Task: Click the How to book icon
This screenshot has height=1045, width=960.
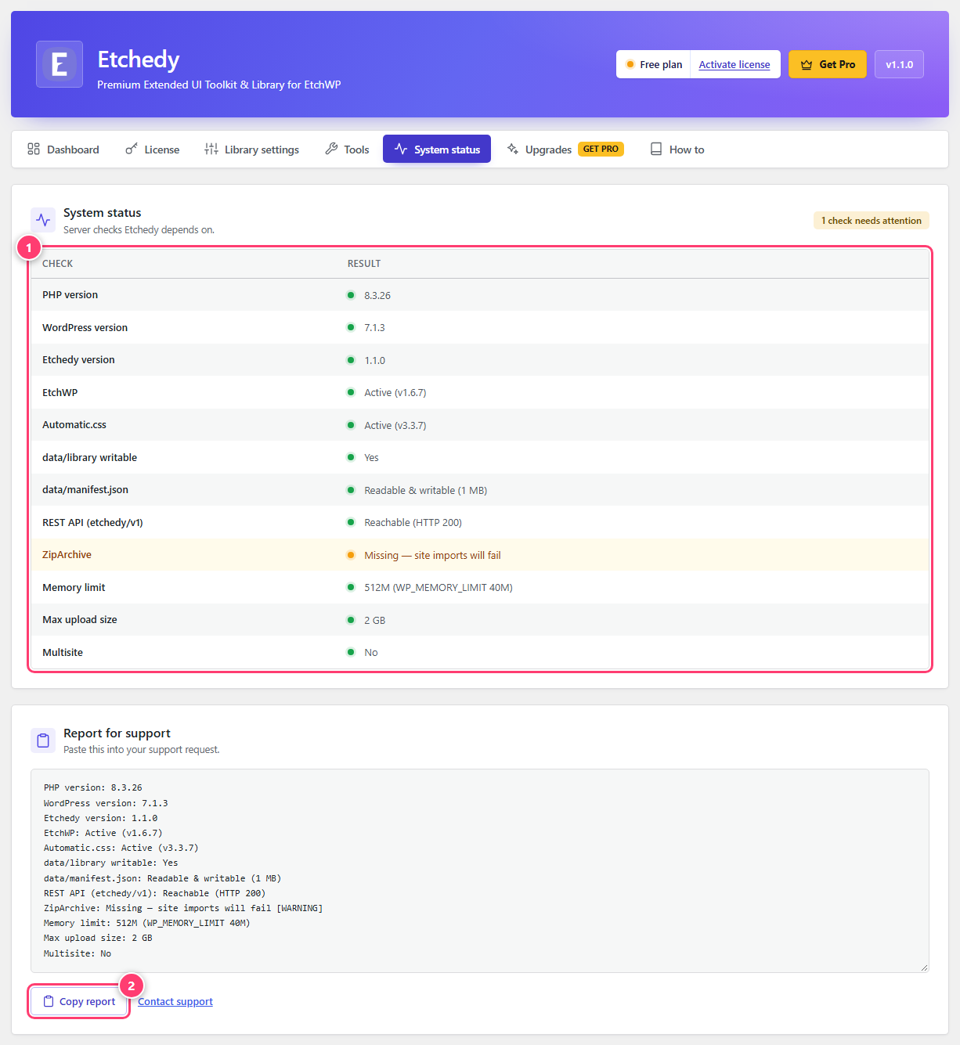Action: [656, 149]
